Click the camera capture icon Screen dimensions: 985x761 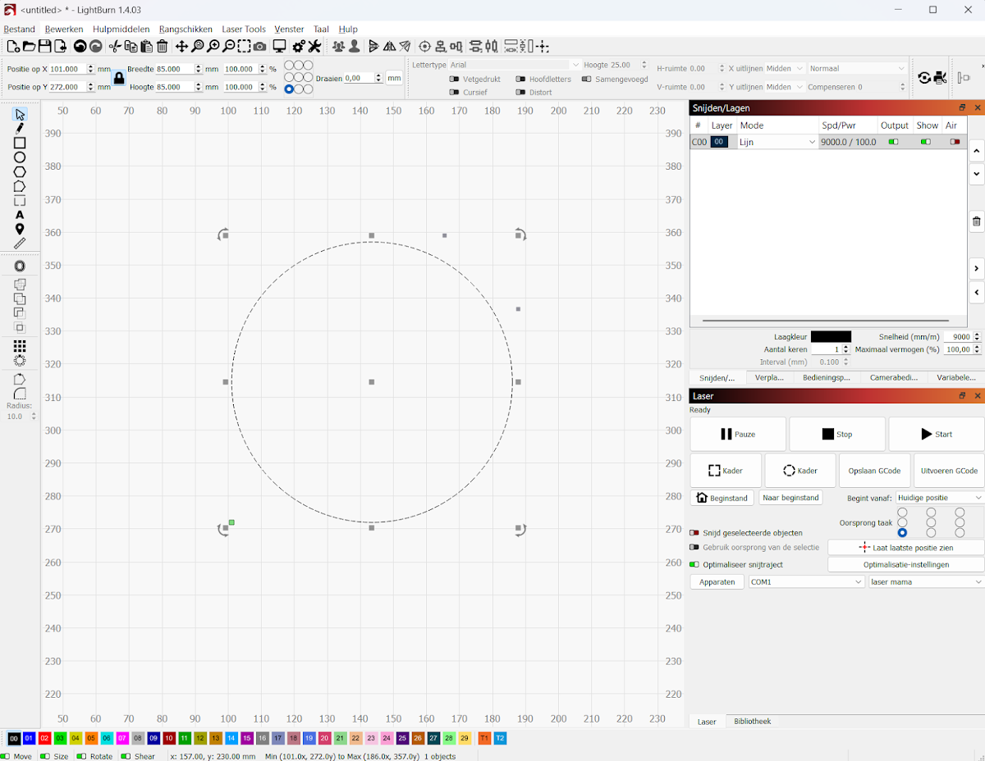[259, 47]
